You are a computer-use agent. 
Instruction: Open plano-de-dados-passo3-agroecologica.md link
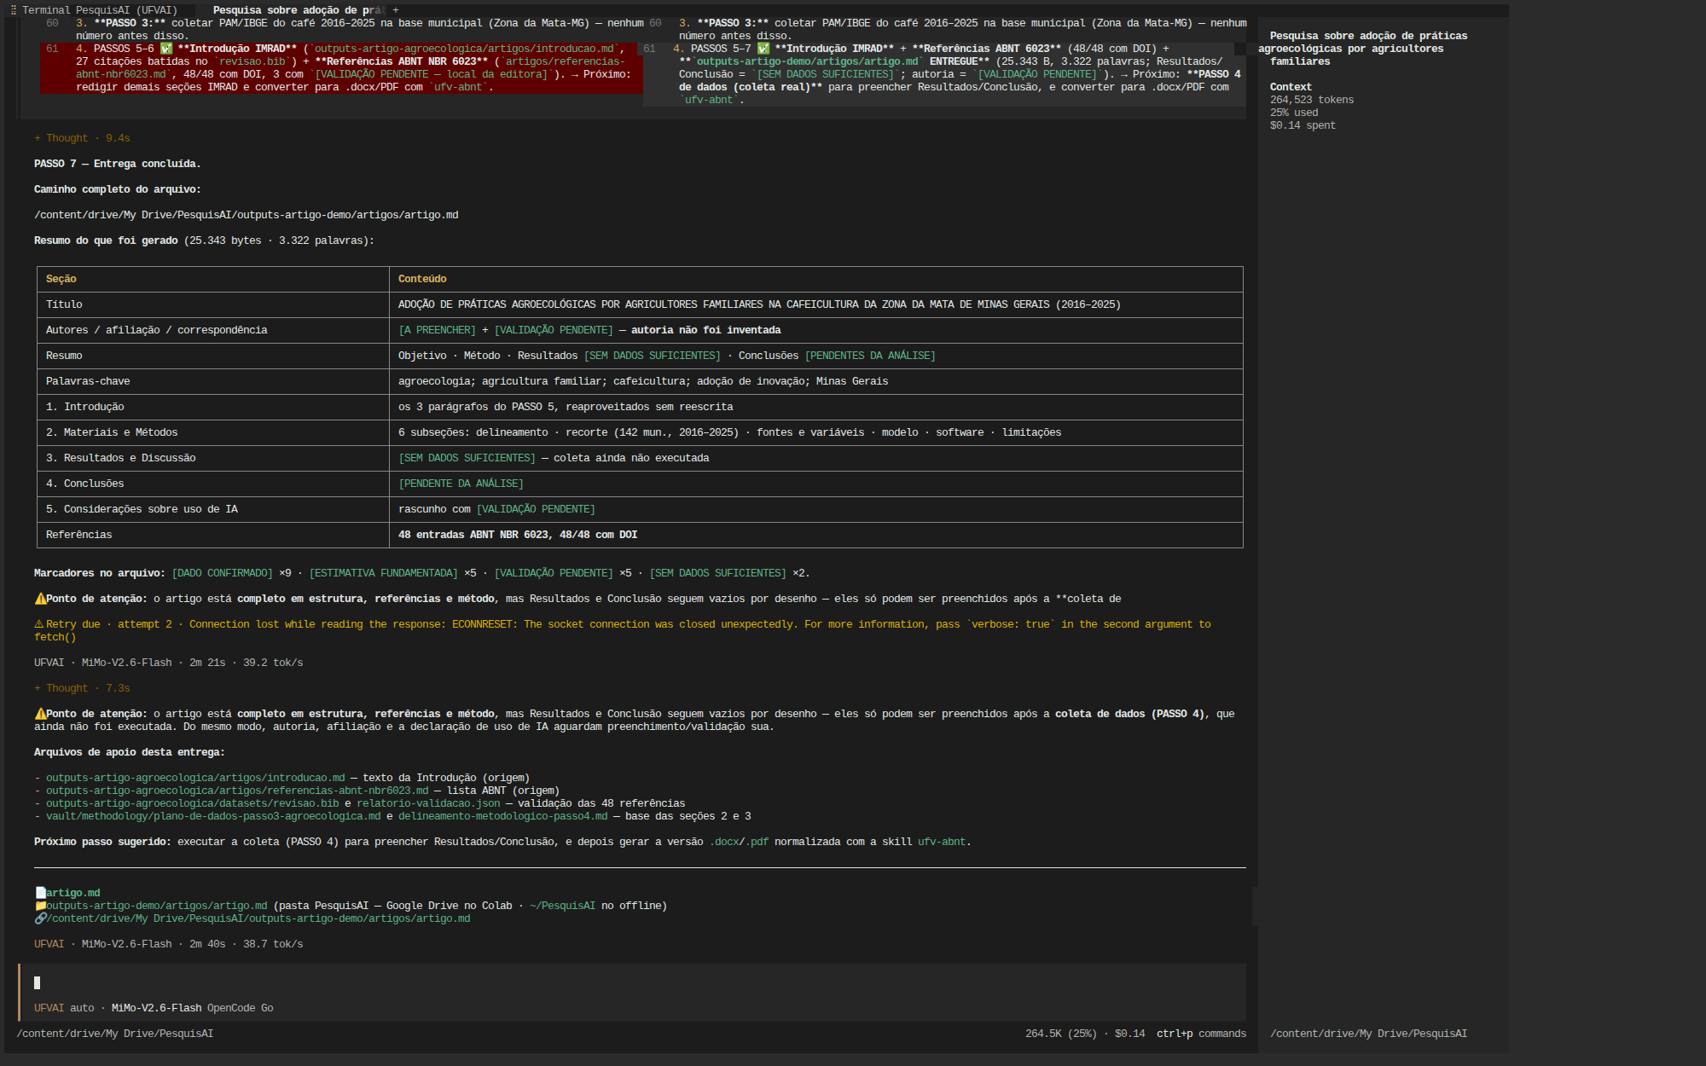pyautogui.click(x=213, y=816)
